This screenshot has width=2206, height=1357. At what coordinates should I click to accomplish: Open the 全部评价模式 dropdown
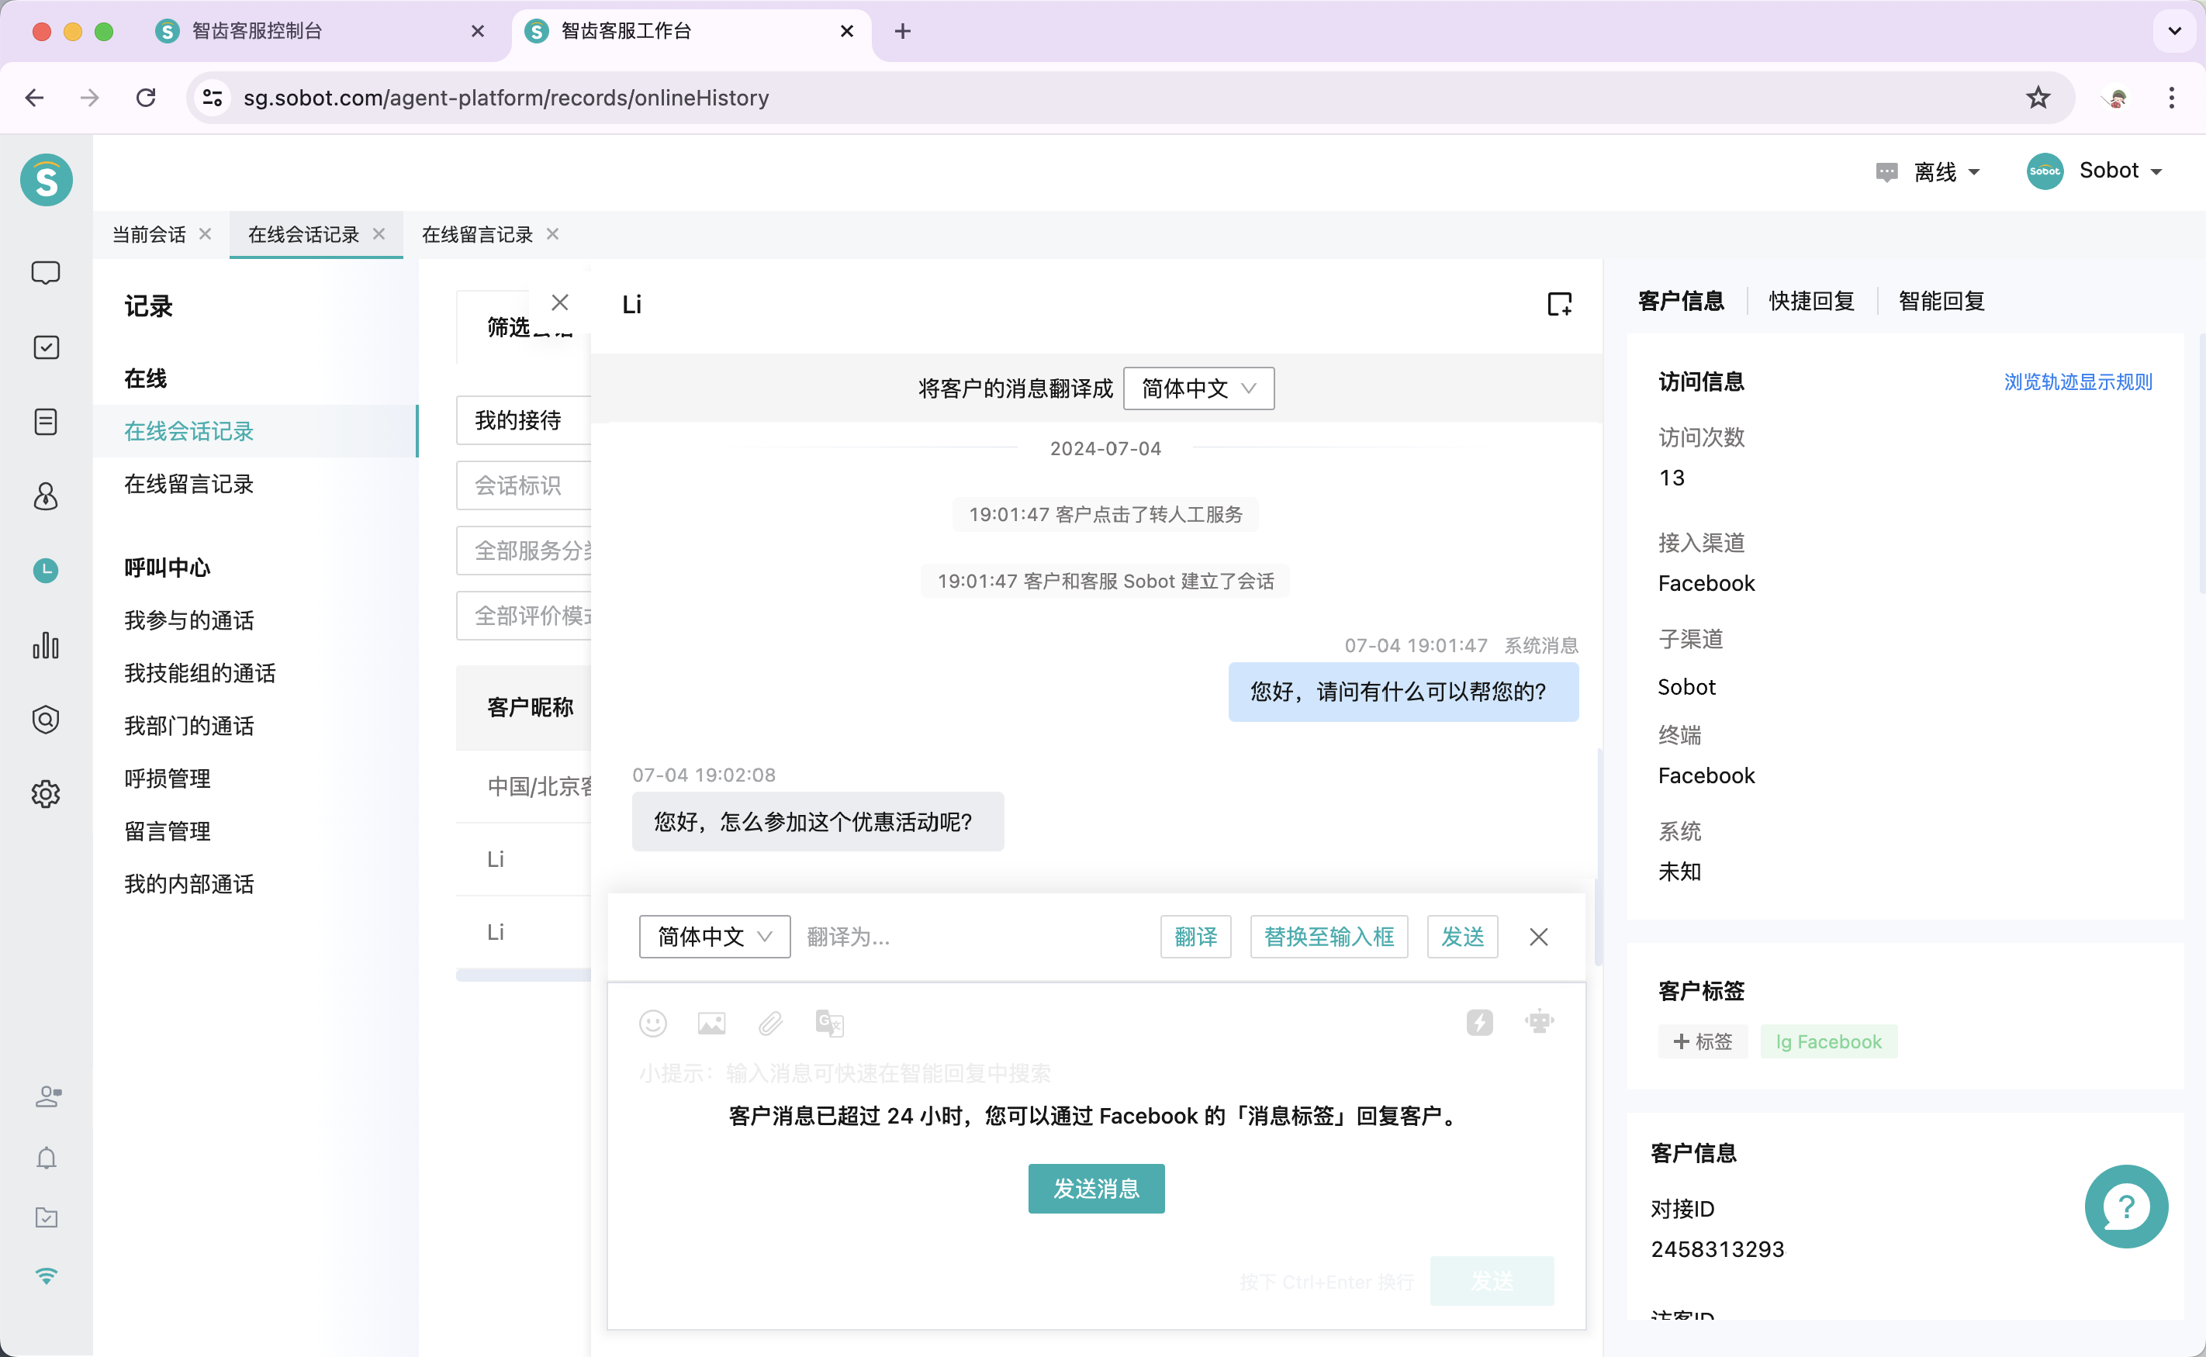tap(524, 616)
